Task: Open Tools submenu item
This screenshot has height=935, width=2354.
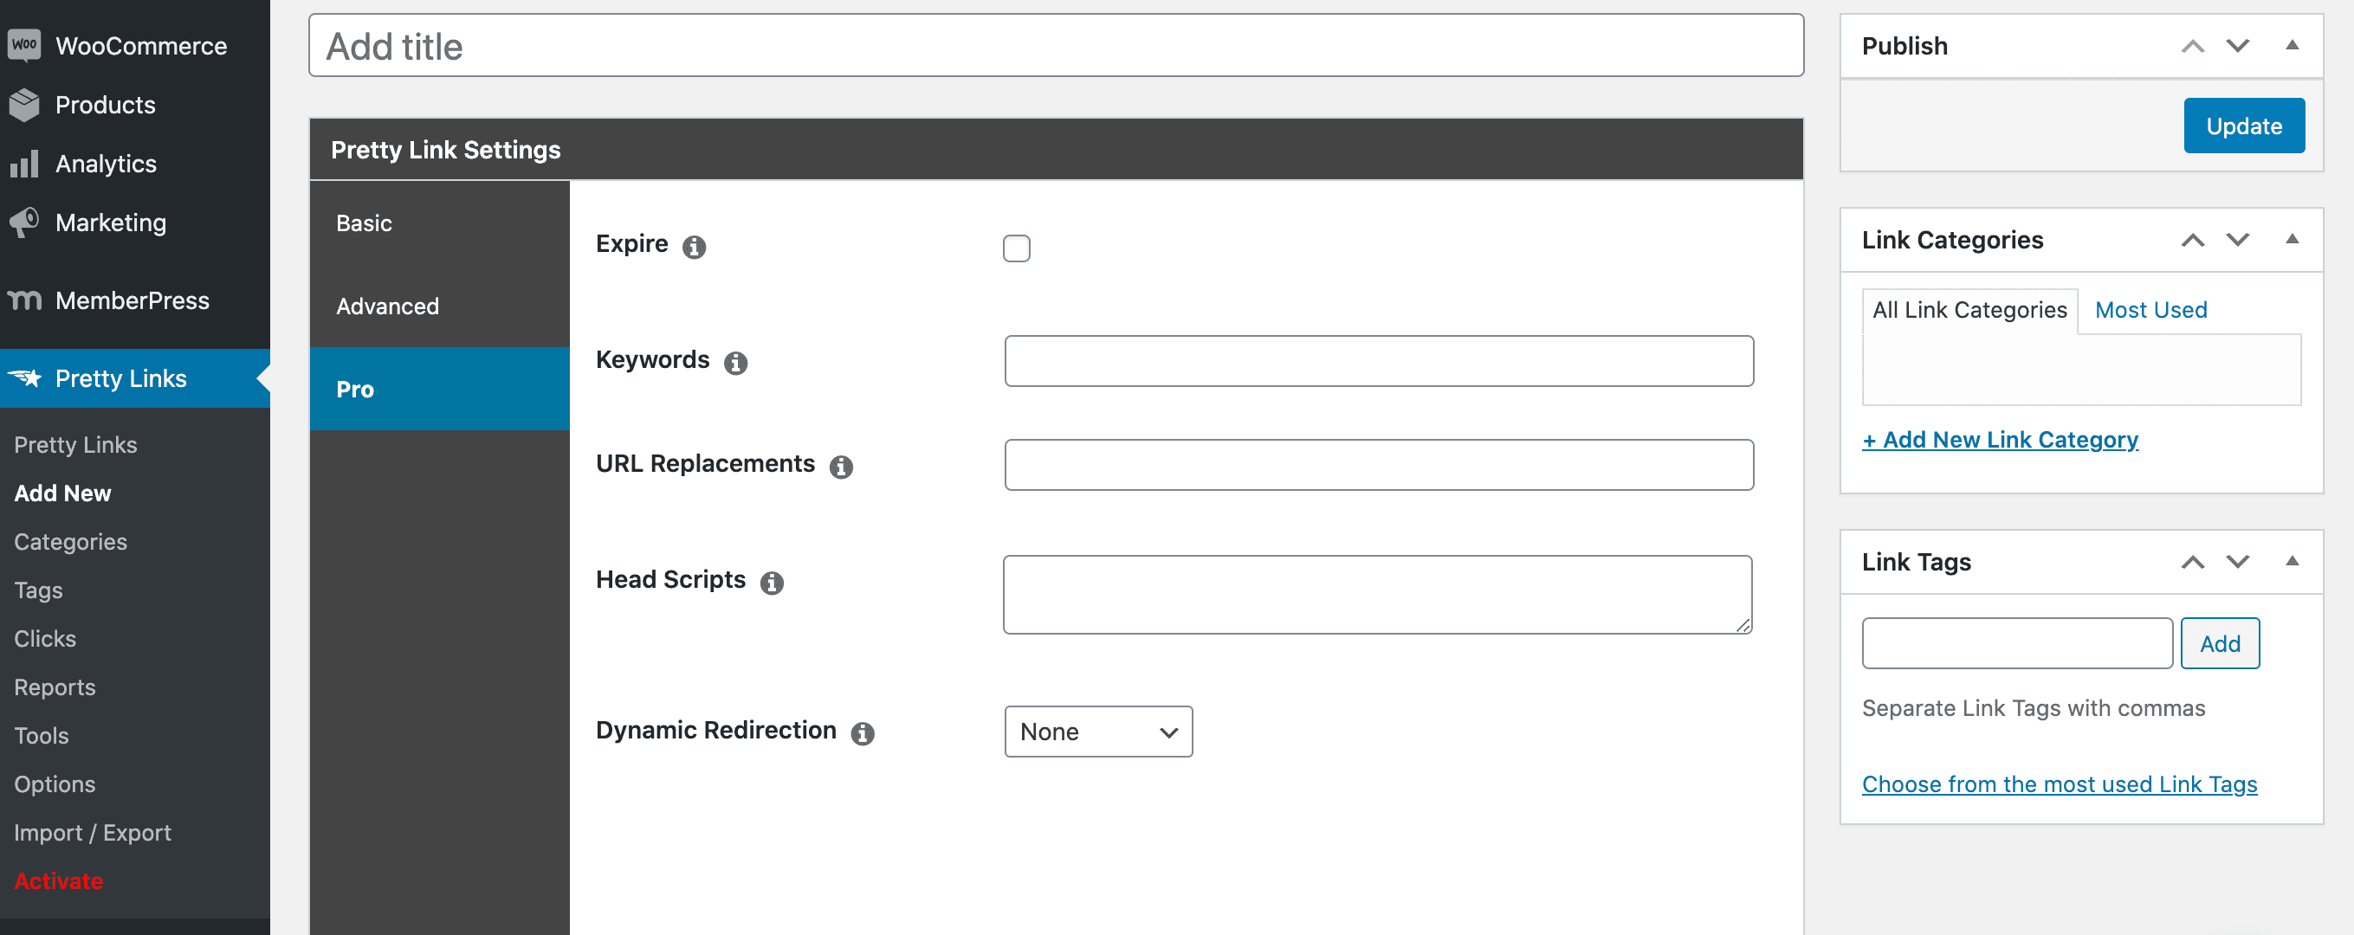Action: 41,735
